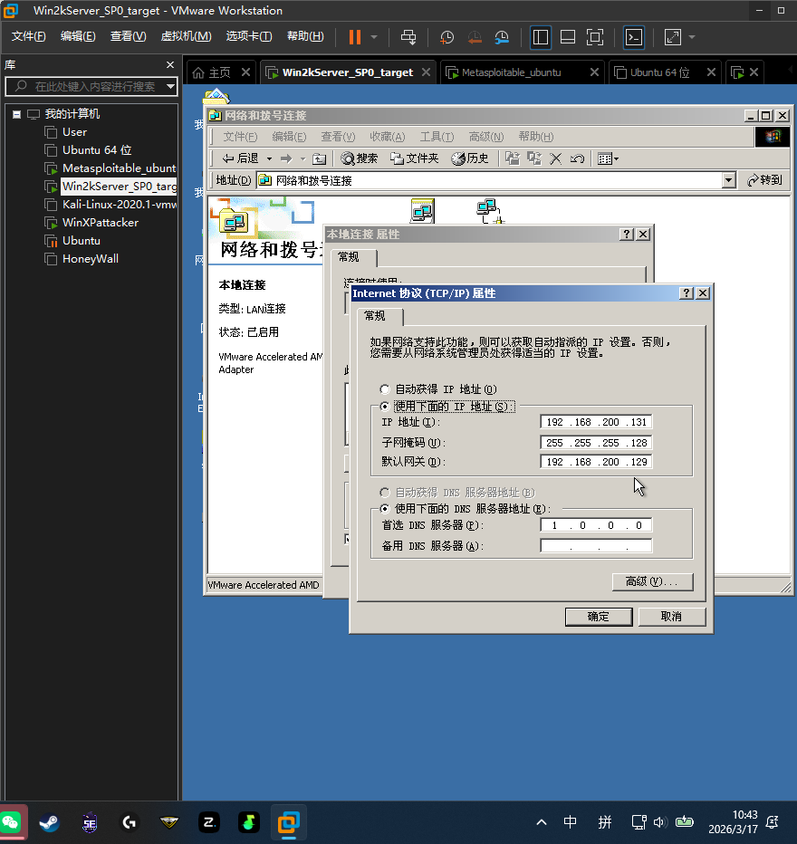Close the Win2kServer_SP0_target tab
The height and width of the screenshot is (844, 797).
(426, 72)
